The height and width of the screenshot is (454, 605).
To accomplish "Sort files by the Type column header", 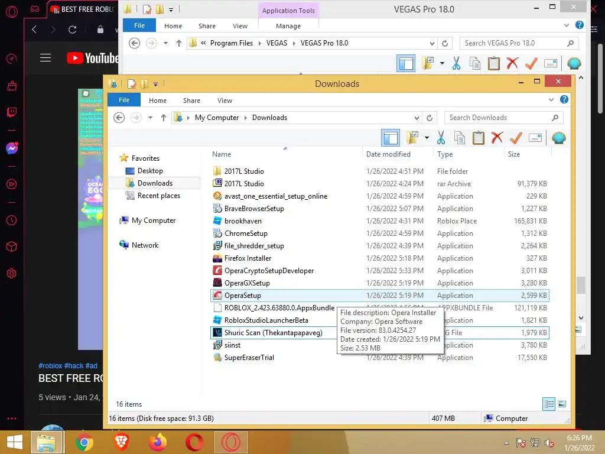I will pos(445,154).
